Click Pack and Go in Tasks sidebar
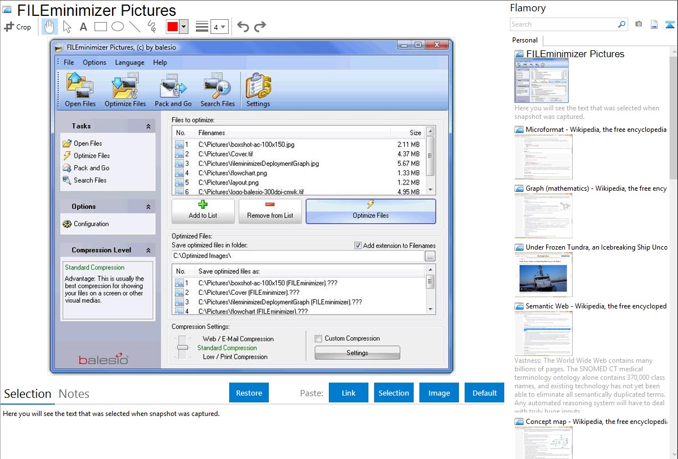The image size is (678, 459). 86,168
